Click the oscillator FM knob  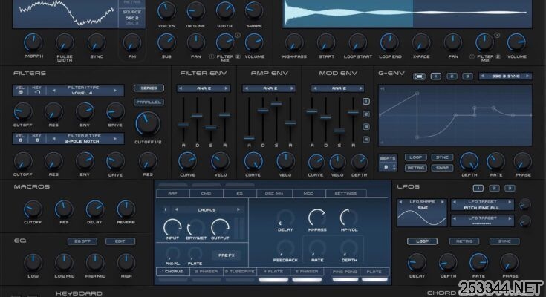pyautogui.click(x=132, y=43)
